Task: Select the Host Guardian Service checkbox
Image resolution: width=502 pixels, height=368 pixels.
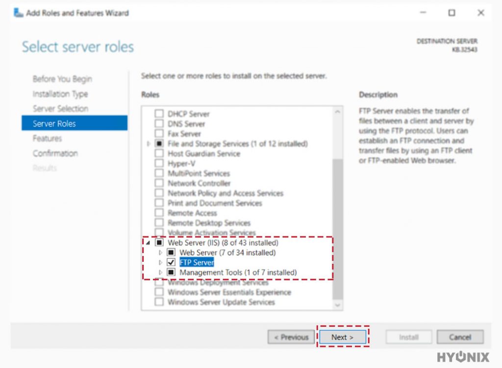Action: (x=159, y=153)
